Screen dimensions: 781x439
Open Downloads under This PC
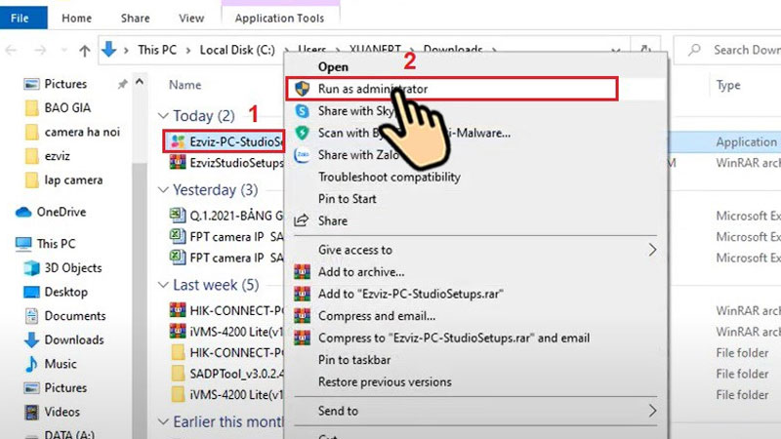coord(74,339)
